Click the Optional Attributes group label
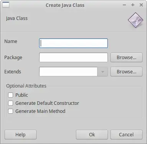 (26, 86)
